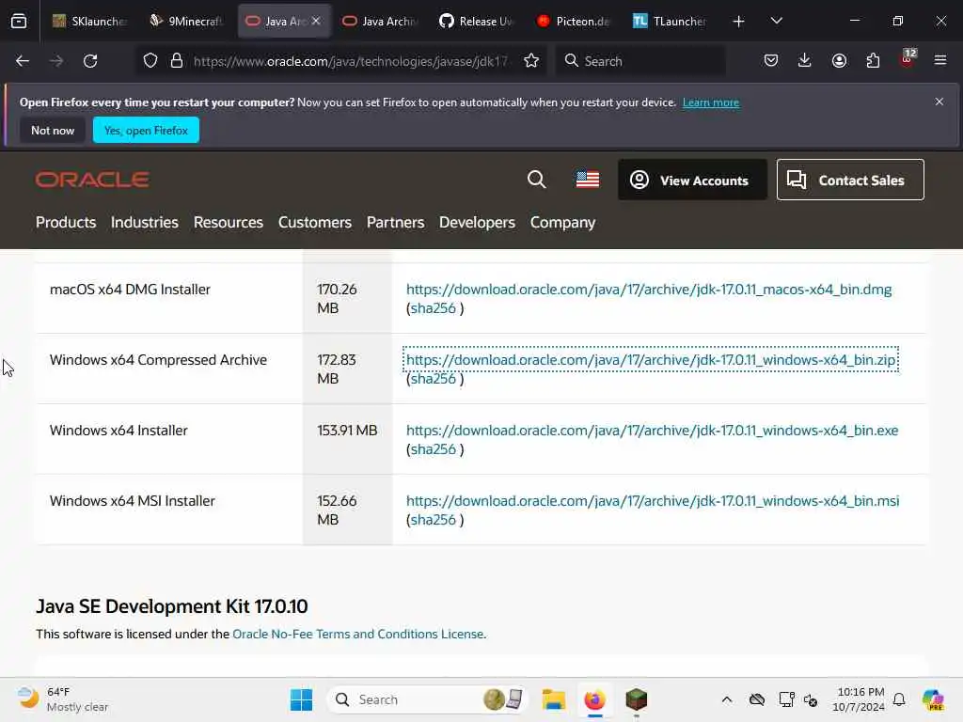Screen dimensions: 963x722
Task: Open the tracking protection shield icon
Action: coord(150,61)
